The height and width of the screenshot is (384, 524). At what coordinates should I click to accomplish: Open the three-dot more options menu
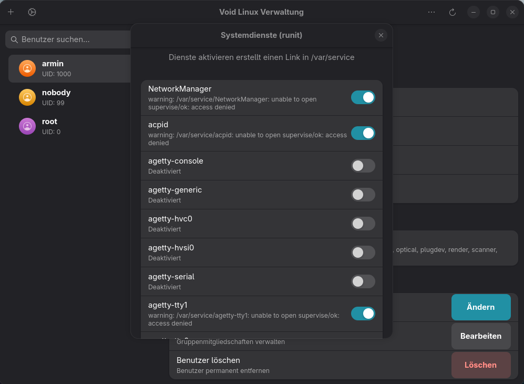click(431, 12)
